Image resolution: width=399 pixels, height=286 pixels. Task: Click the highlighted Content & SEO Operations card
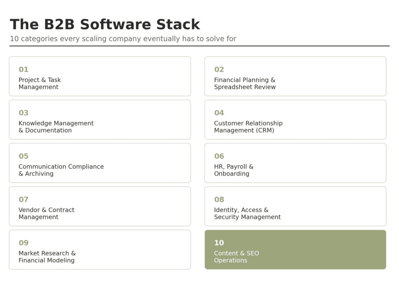(x=295, y=250)
